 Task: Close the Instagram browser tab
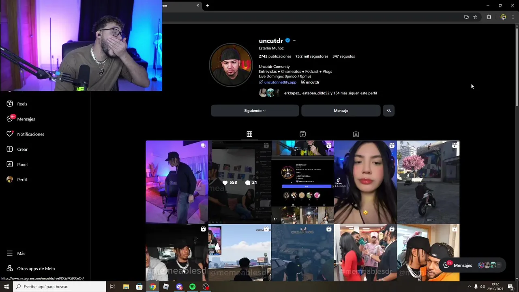[198, 6]
